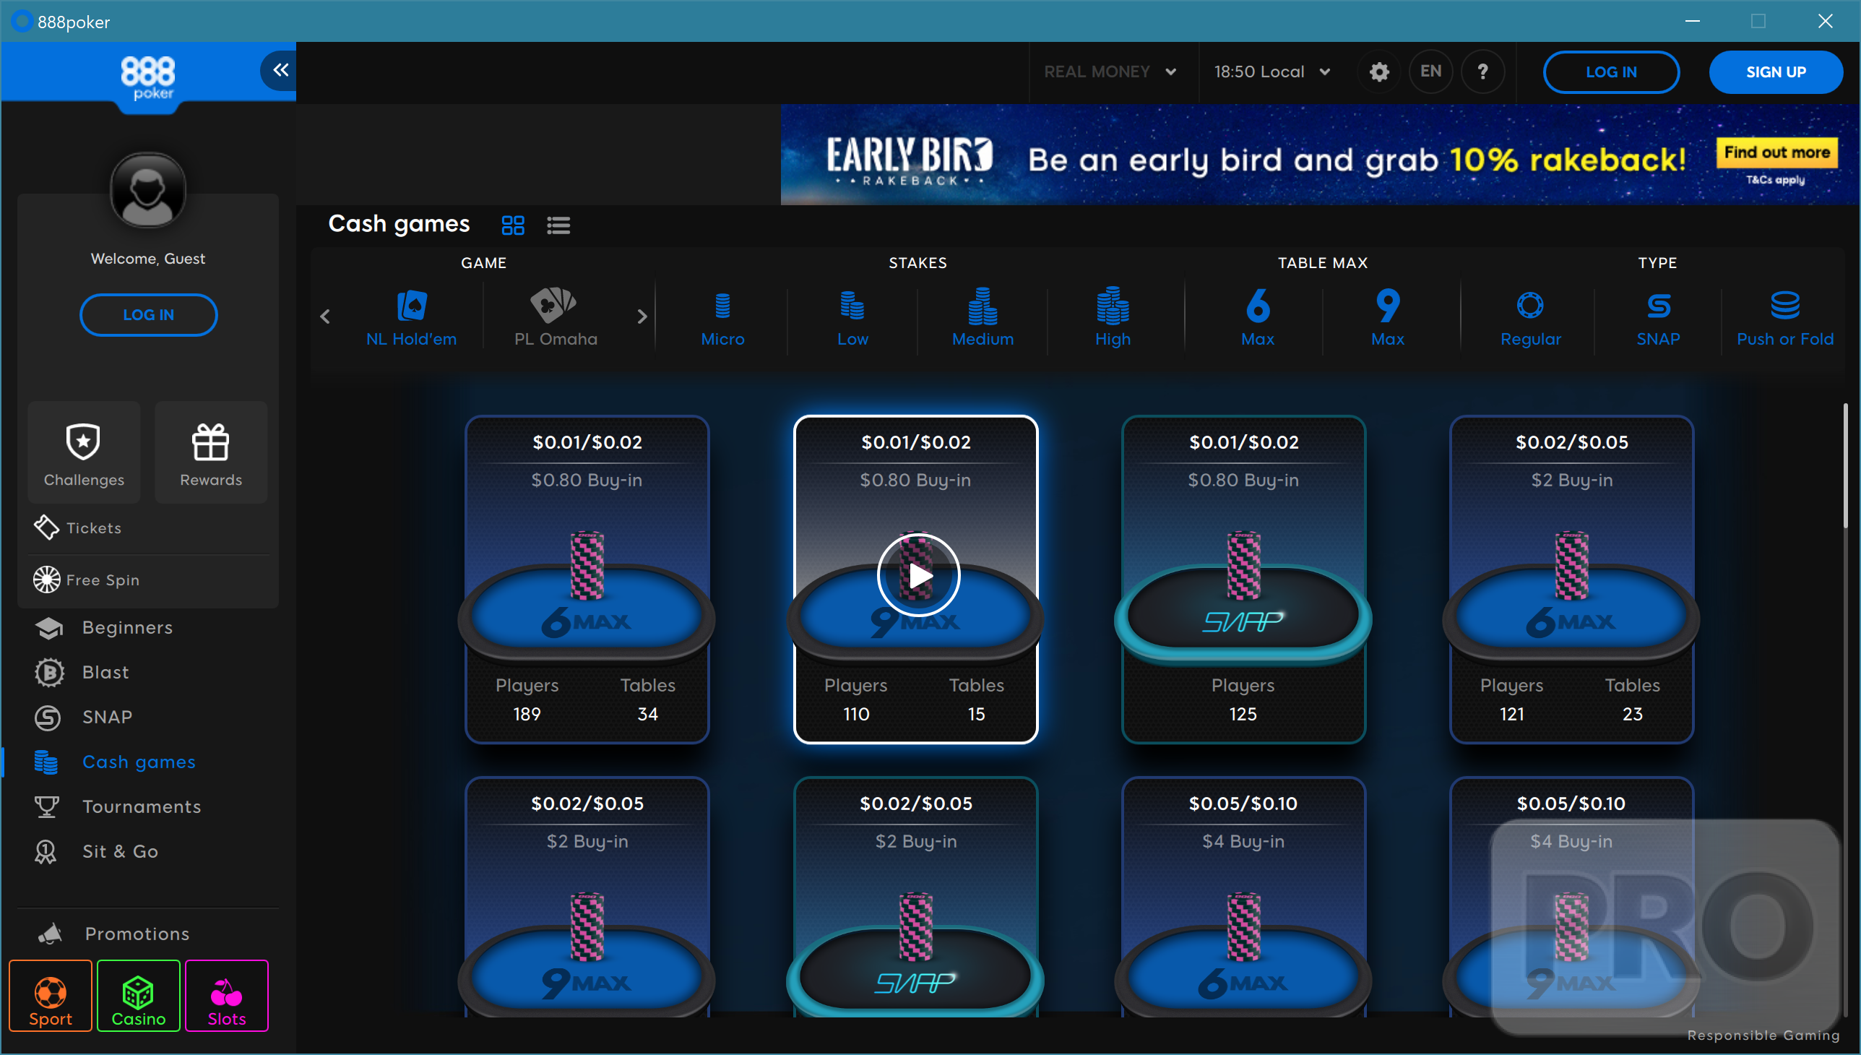Switch to grid view icon
This screenshot has height=1055, width=1861.
coord(513,225)
